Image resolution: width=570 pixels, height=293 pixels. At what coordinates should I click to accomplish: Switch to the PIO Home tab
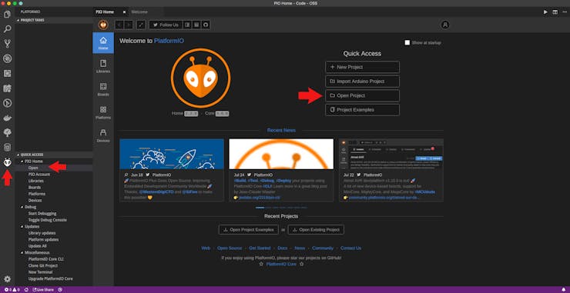point(105,12)
